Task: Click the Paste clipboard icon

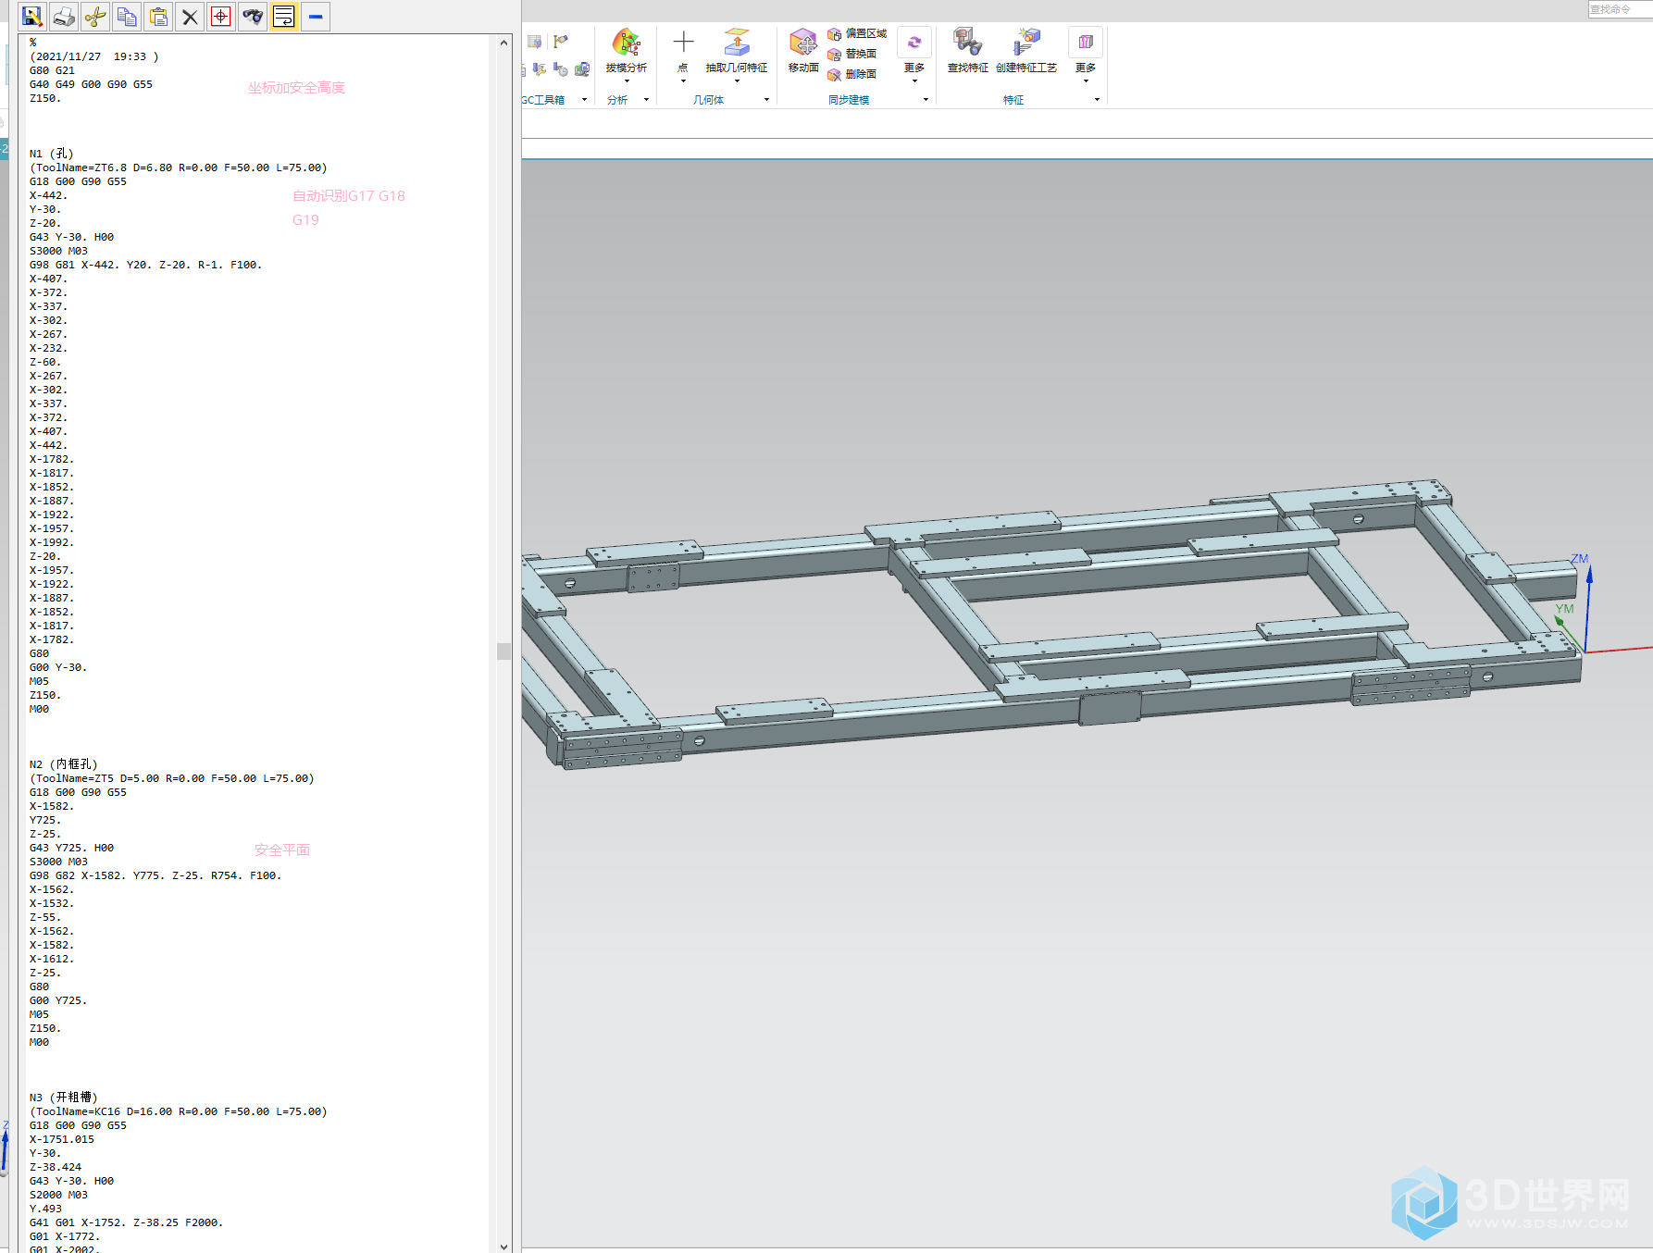Action: 158,17
